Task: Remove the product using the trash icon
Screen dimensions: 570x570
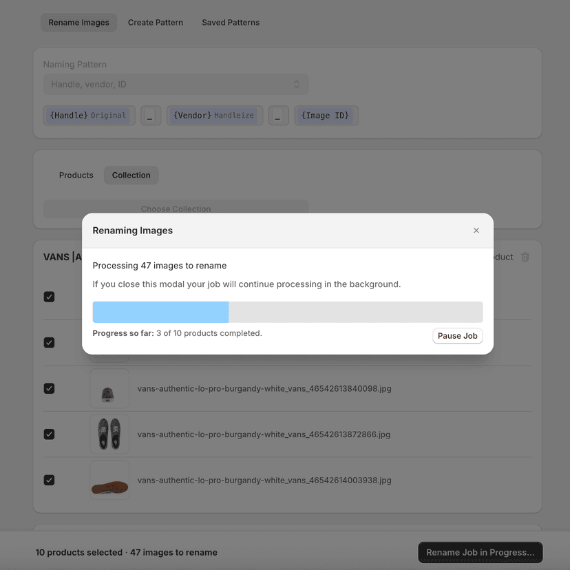Action: [525, 256]
